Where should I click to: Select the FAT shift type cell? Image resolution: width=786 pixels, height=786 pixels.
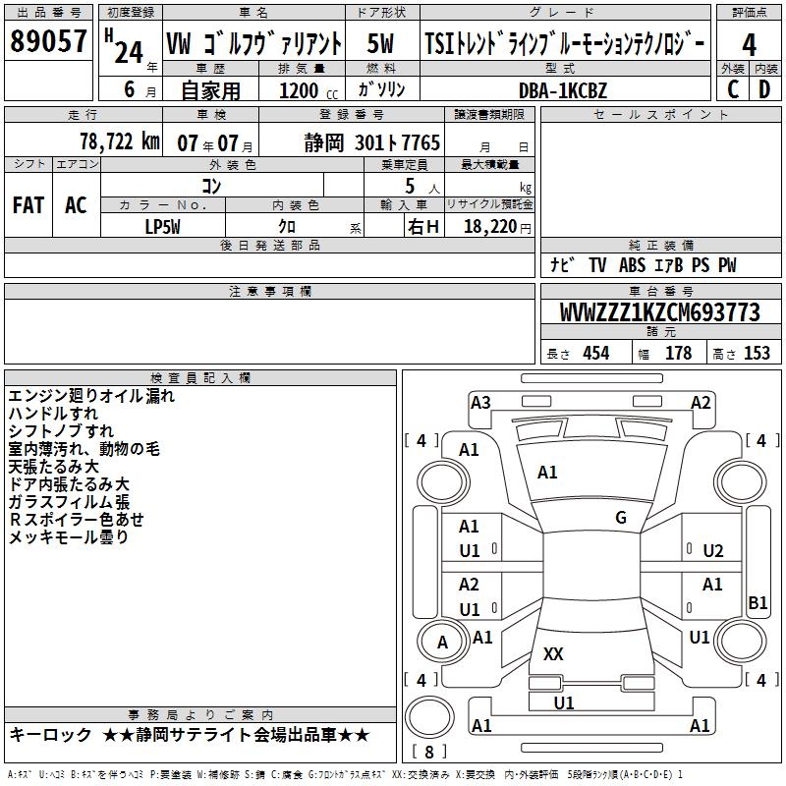[x=28, y=205]
